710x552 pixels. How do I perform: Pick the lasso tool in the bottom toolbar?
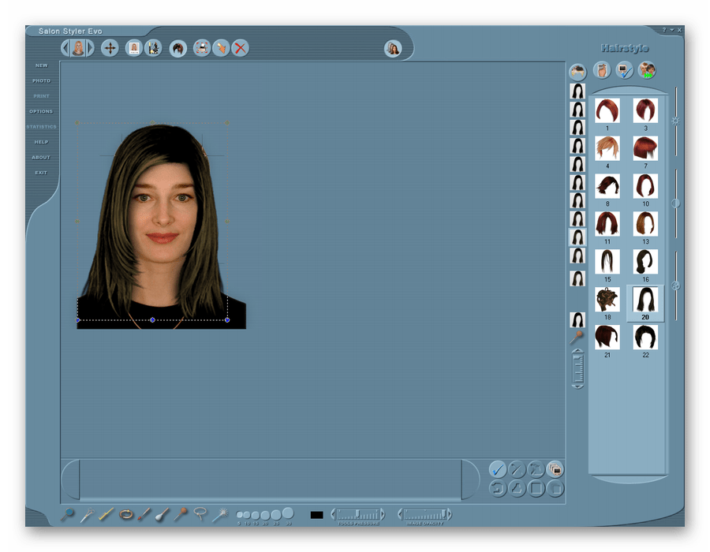(x=200, y=514)
